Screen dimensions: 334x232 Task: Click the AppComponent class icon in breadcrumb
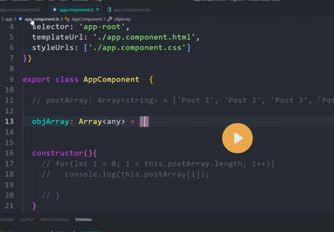point(67,19)
